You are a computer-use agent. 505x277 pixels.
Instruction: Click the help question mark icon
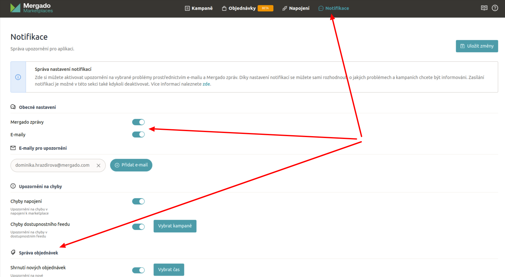click(495, 8)
